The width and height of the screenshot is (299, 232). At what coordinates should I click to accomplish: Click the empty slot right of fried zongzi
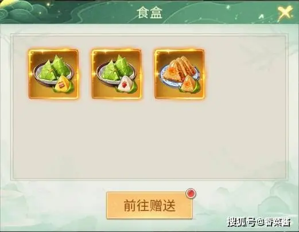tap(243, 74)
